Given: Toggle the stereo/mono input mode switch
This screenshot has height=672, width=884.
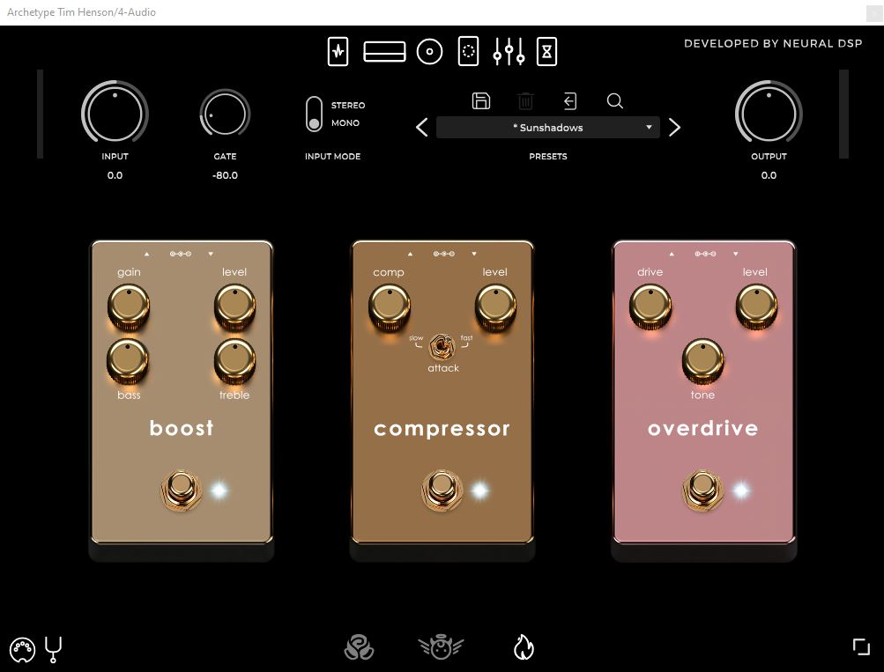Looking at the screenshot, I should 314,114.
